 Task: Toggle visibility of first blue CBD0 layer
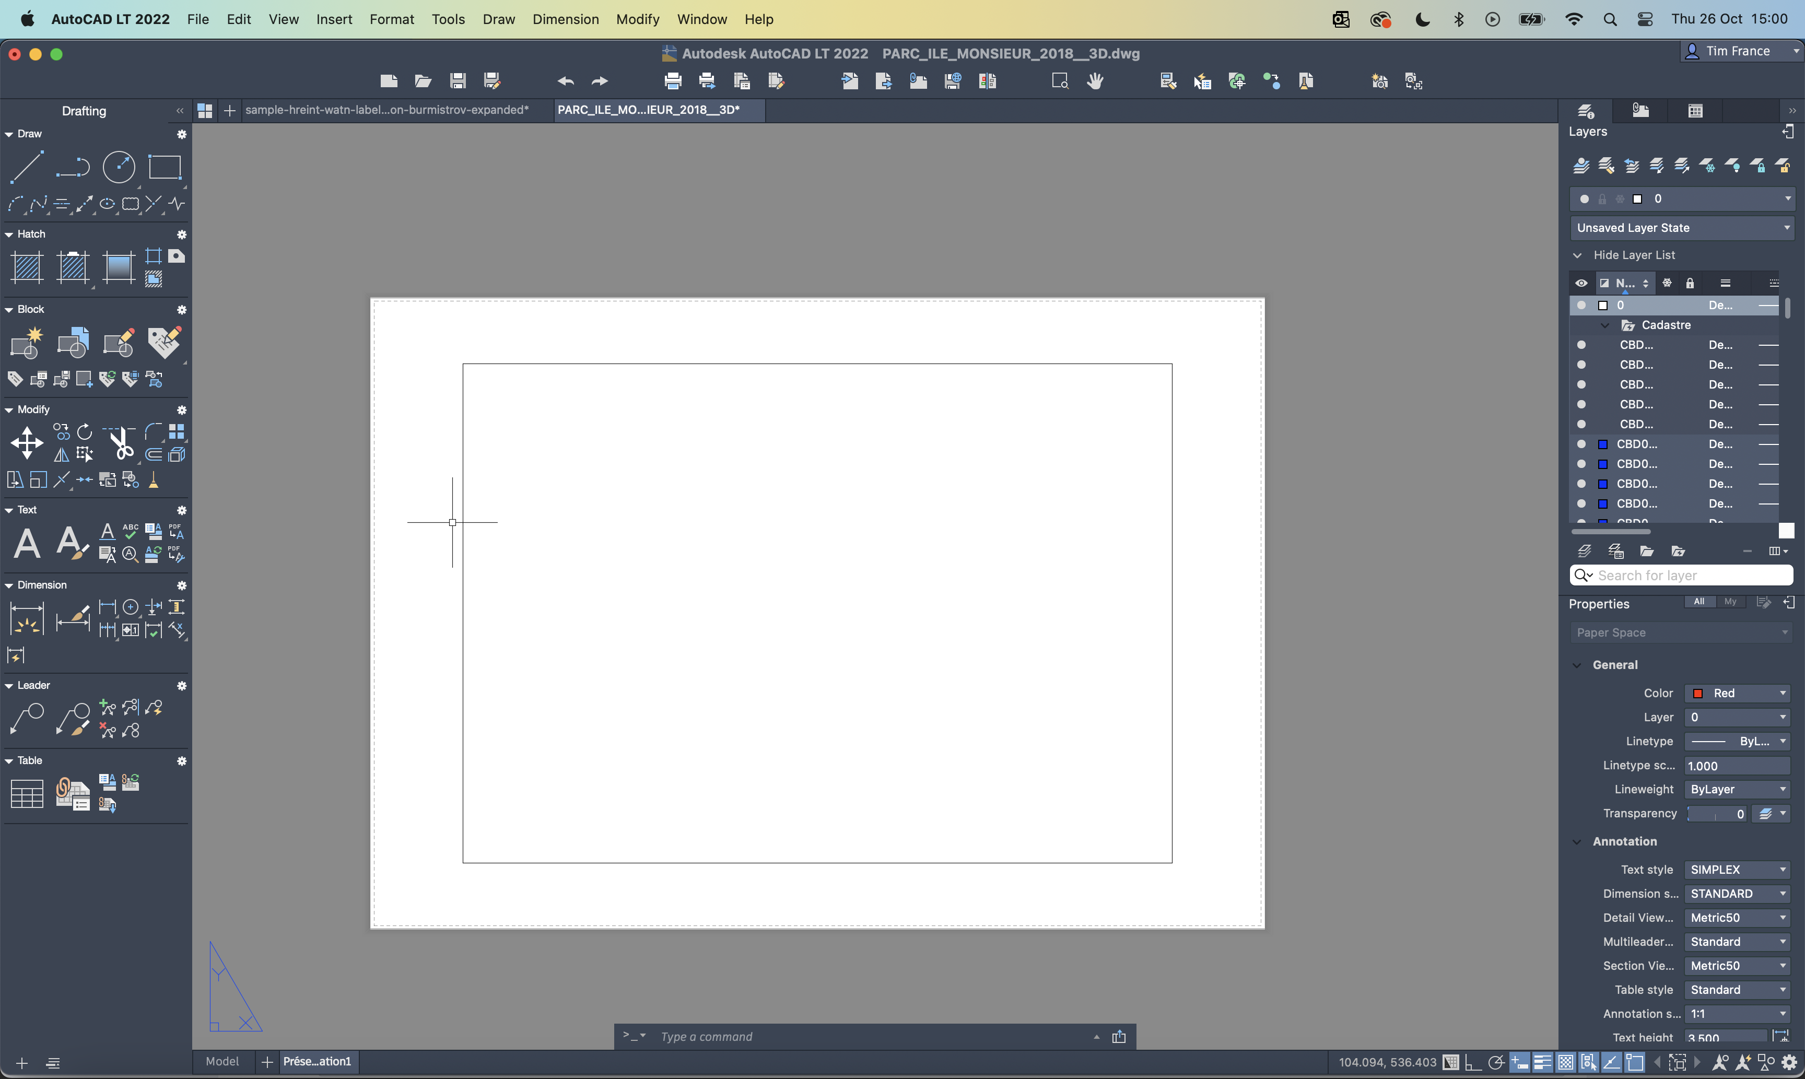1581,443
